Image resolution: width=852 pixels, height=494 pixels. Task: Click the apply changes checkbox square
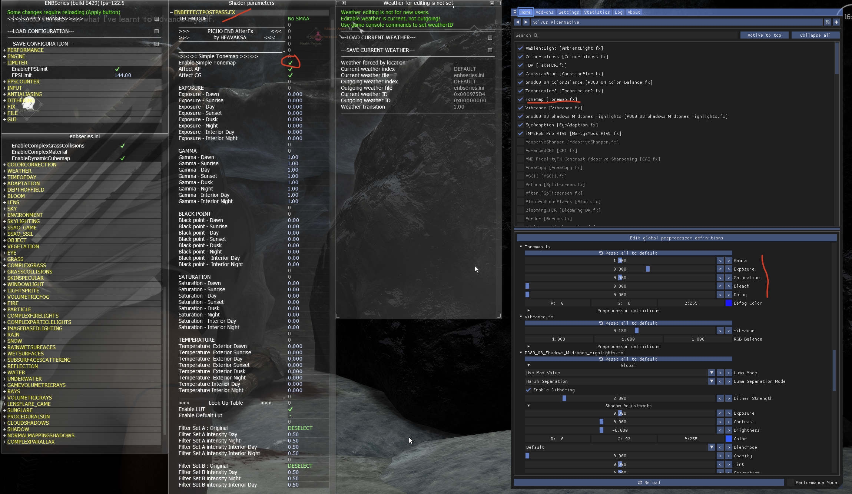click(x=156, y=19)
